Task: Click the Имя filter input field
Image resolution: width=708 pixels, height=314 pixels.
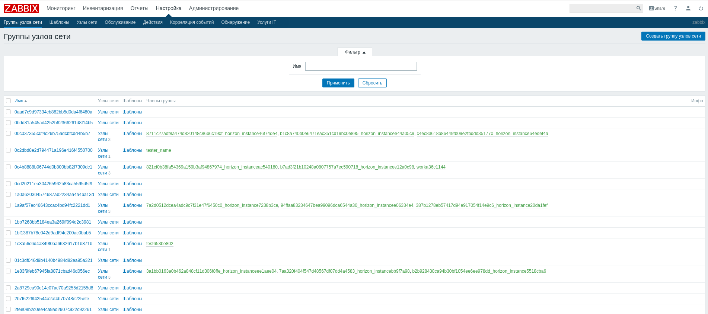Action: tap(361, 66)
